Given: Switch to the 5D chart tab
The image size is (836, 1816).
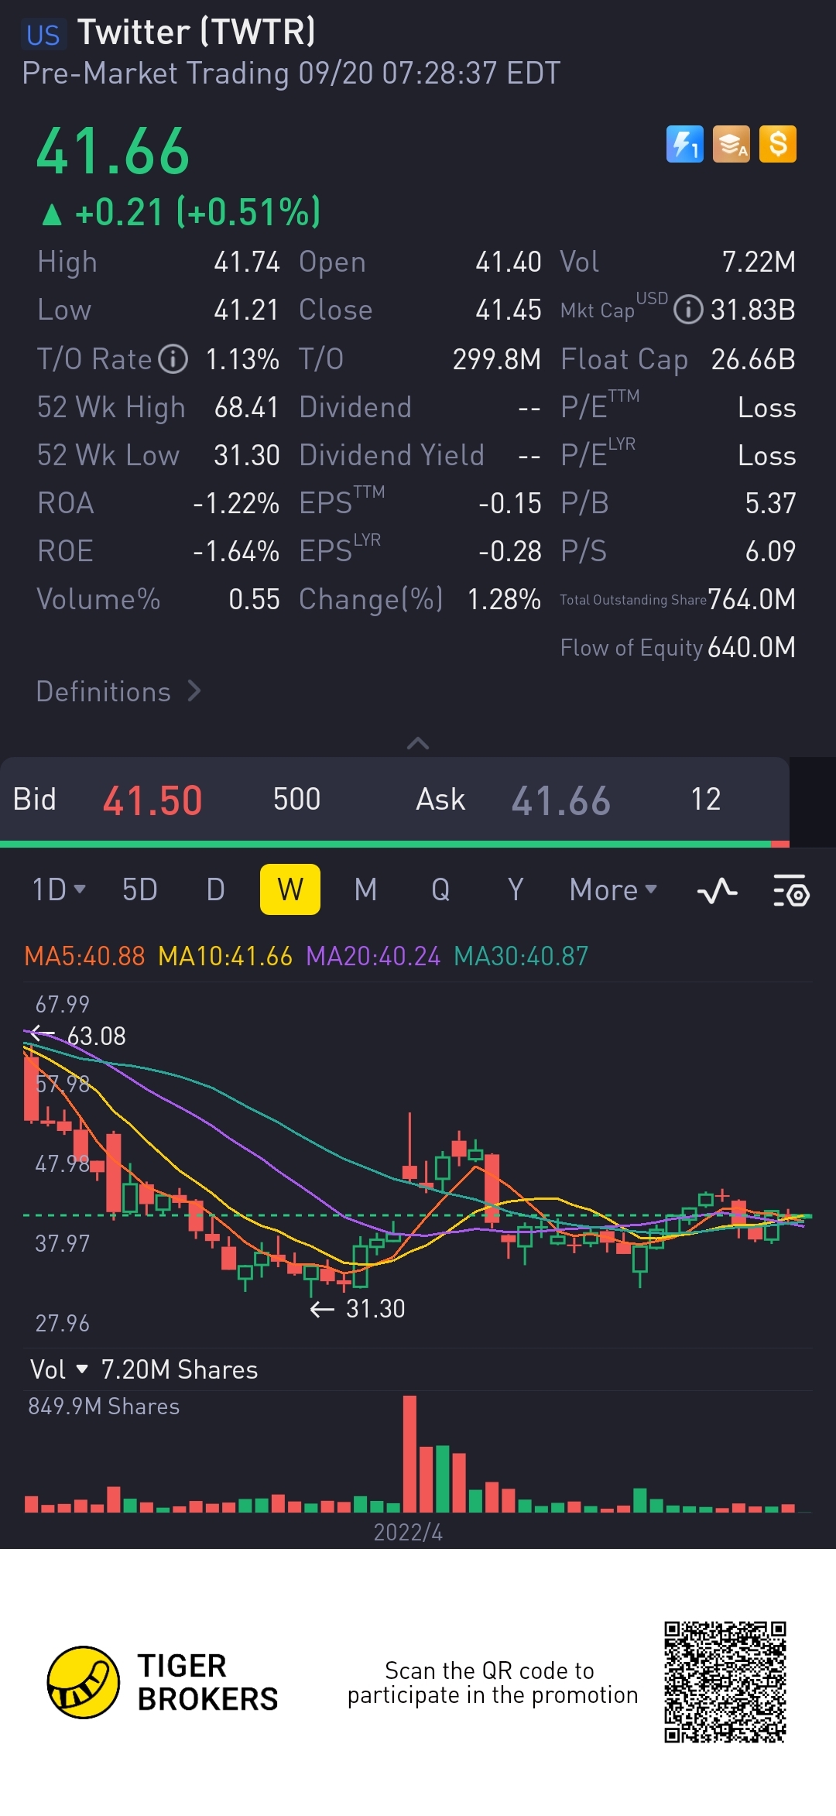Looking at the screenshot, I should click(140, 889).
